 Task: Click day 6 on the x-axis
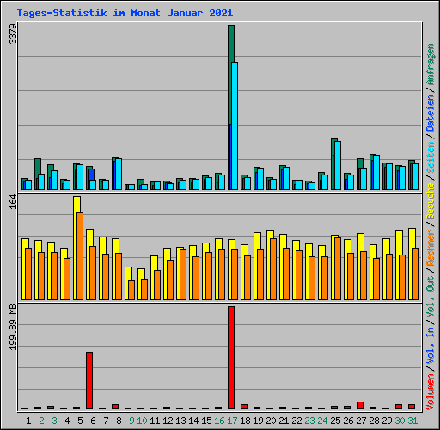pos(93,421)
